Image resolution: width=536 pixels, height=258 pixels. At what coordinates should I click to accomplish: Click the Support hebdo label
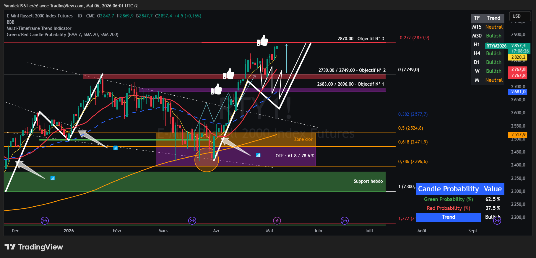coord(368,181)
